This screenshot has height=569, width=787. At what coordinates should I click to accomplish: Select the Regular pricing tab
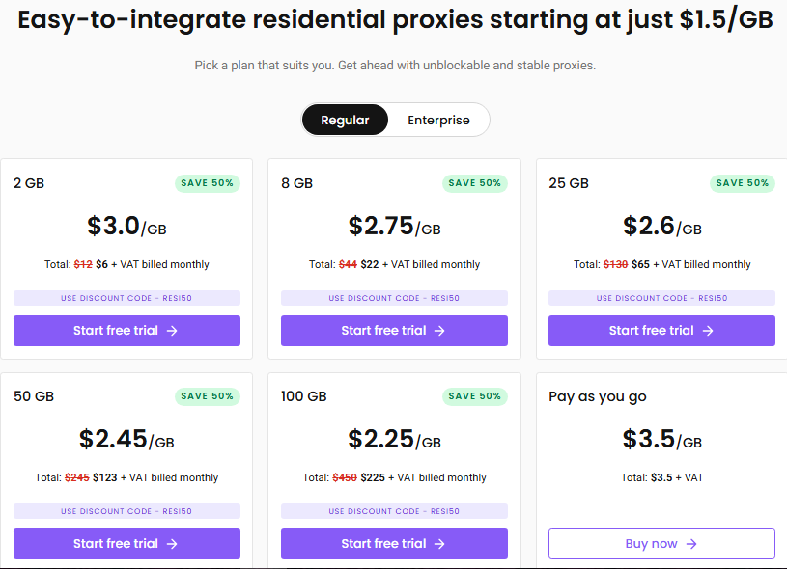345,121
